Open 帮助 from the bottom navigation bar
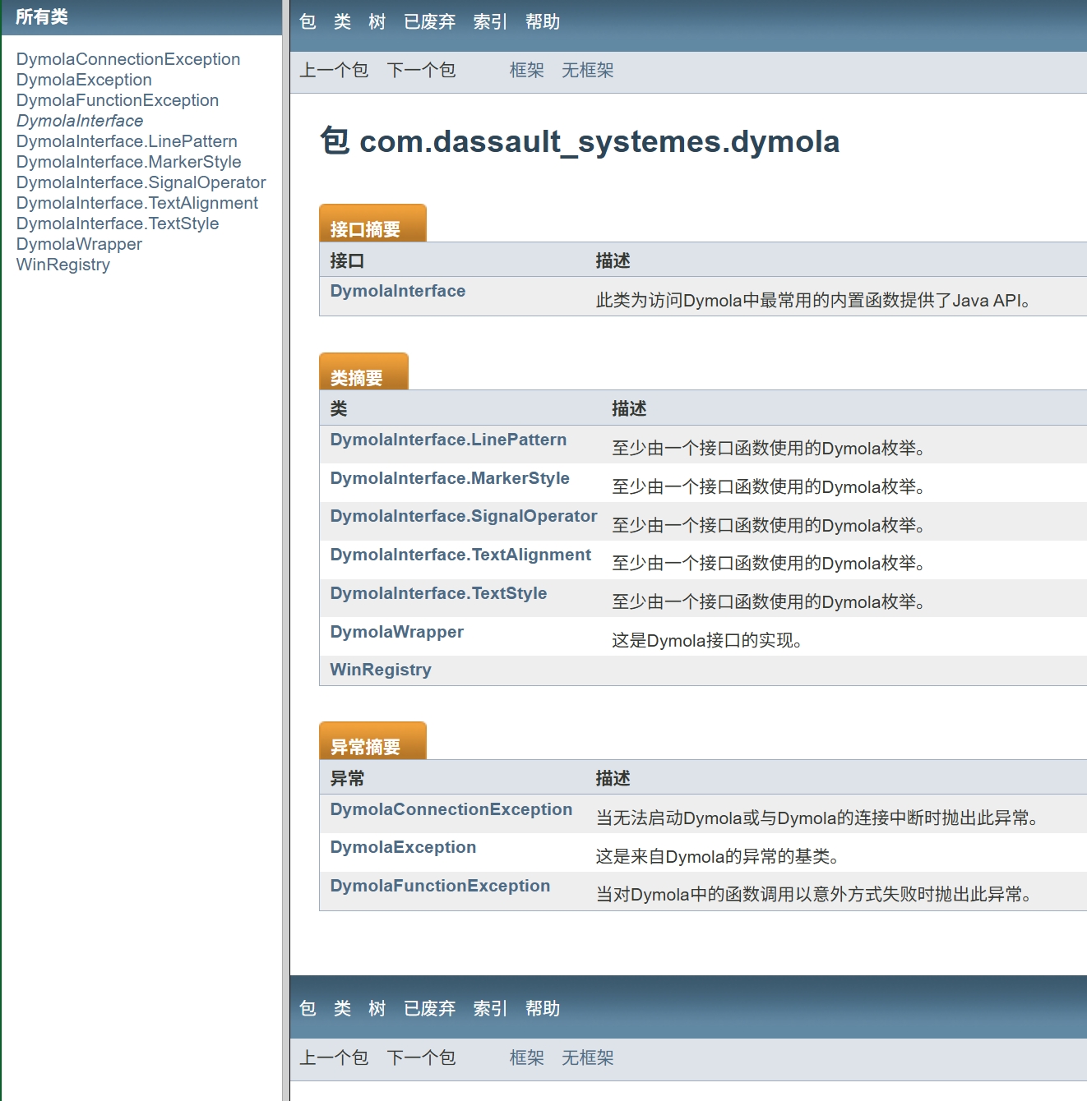The height and width of the screenshot is (1101, 1087). [x=541, y=1008]
